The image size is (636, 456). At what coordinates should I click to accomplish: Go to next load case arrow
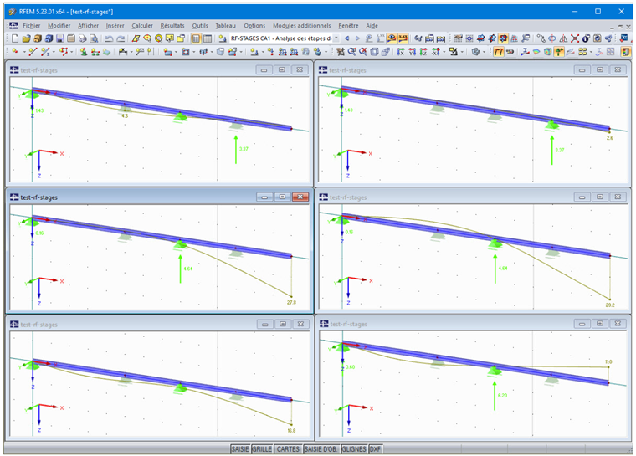[357, 38]
